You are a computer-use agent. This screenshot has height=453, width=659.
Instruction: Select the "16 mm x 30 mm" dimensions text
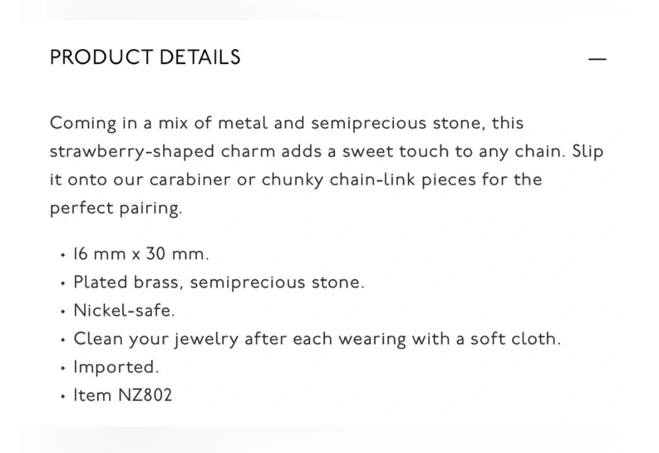point(141,254)
